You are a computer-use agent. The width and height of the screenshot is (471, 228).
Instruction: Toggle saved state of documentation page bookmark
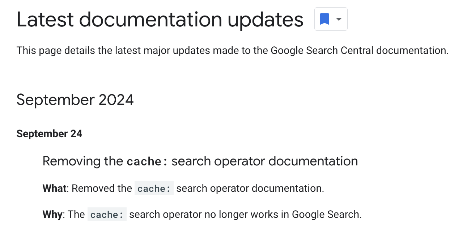click(x=325, y=19)
